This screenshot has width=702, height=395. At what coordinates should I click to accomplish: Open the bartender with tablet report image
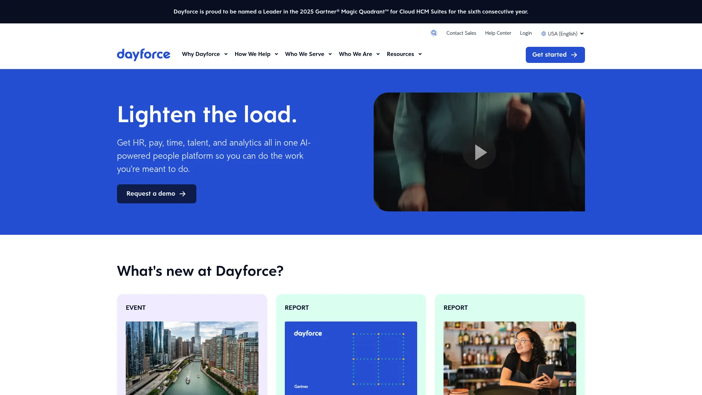pos(510,358)
